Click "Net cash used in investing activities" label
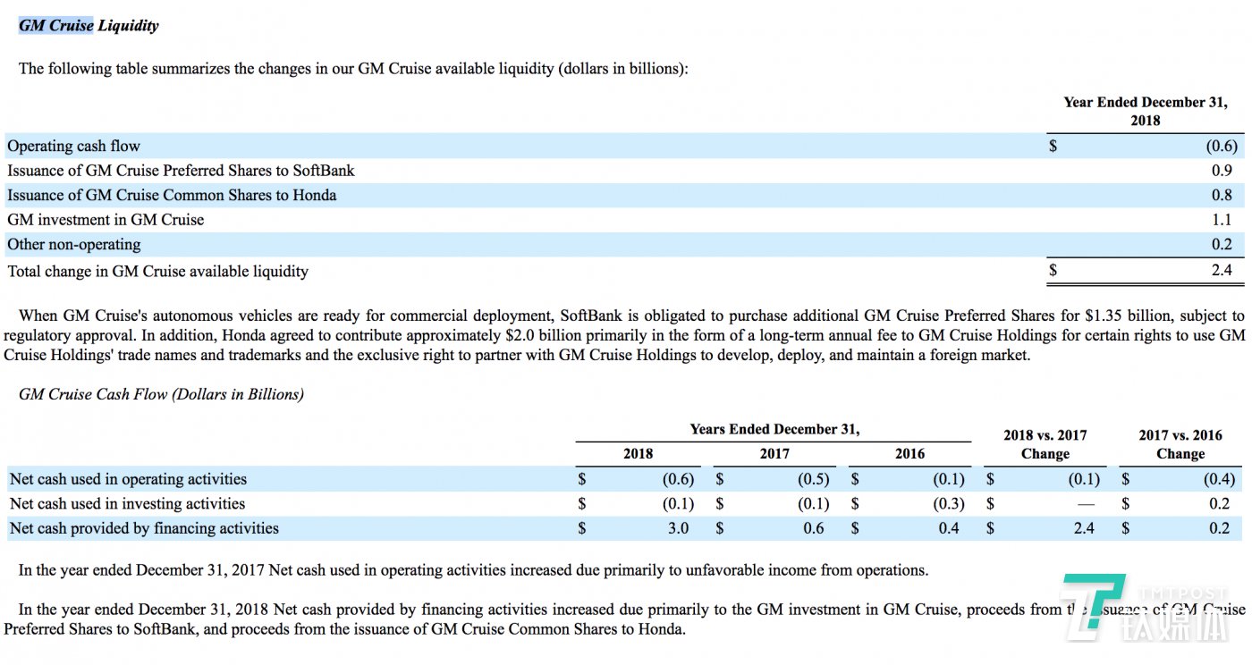Screen dimensions: 1252x665 click(127, 503)
